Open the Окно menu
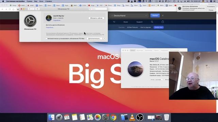 tap(41, 1)
